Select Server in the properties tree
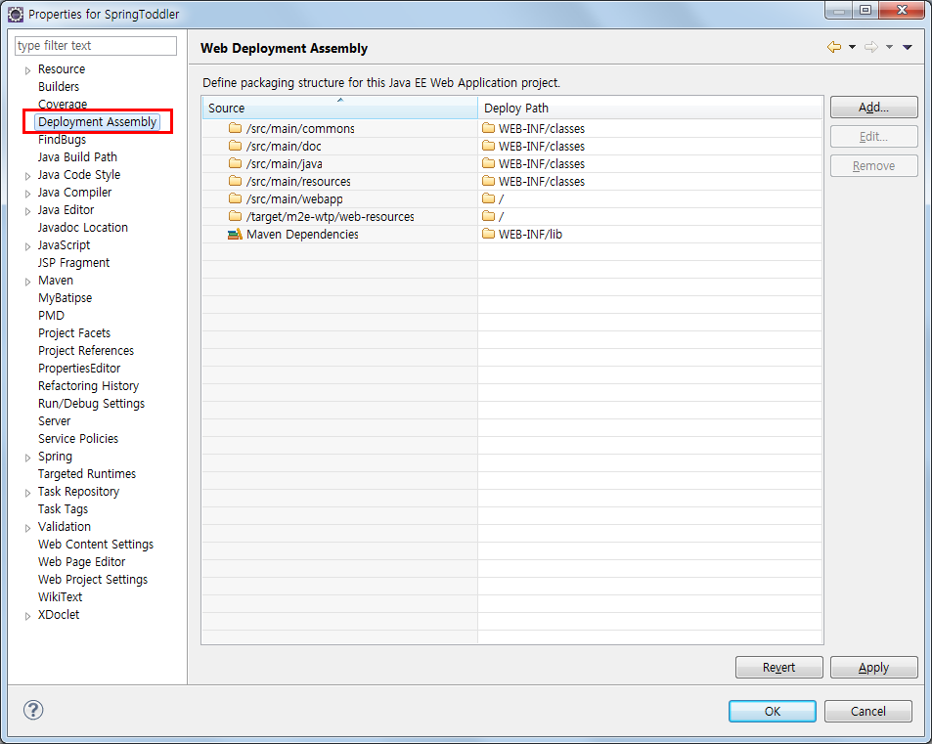932x744 pixels. [54, 420]
